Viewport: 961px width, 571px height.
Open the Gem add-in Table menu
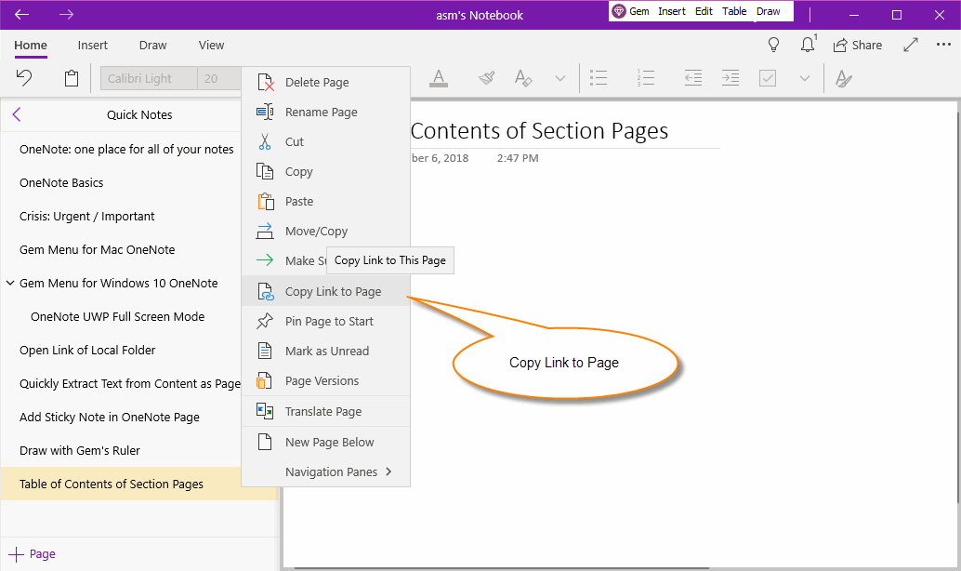click(734, 11)
